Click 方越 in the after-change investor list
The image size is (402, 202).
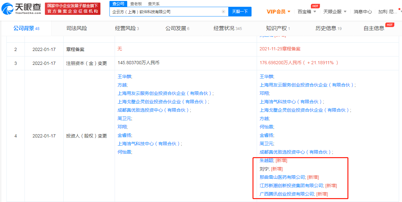point(264,118)
